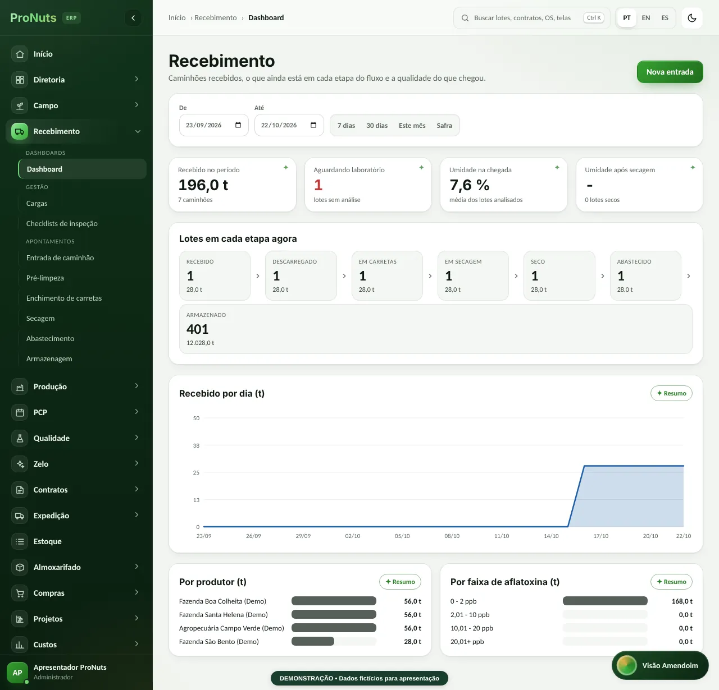Open the Visão Amendoim floating button

(x=660, y=665)
